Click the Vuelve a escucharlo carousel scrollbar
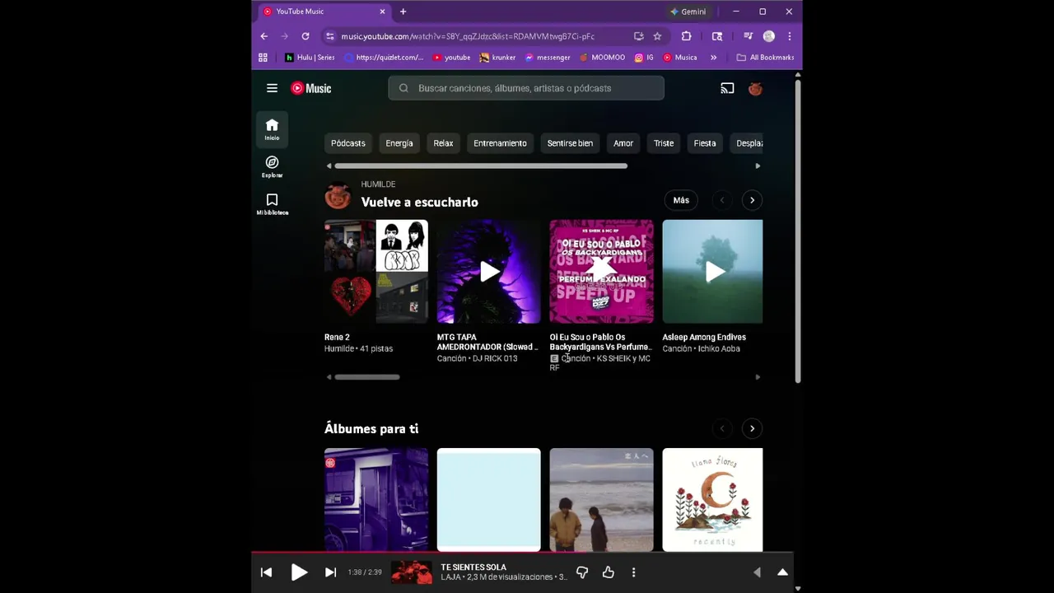1054x593 pixels. pyautogui.click(x=367, y=377)
